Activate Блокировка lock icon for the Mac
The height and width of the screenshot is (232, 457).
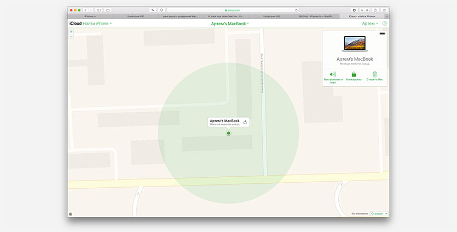point(354,74)
